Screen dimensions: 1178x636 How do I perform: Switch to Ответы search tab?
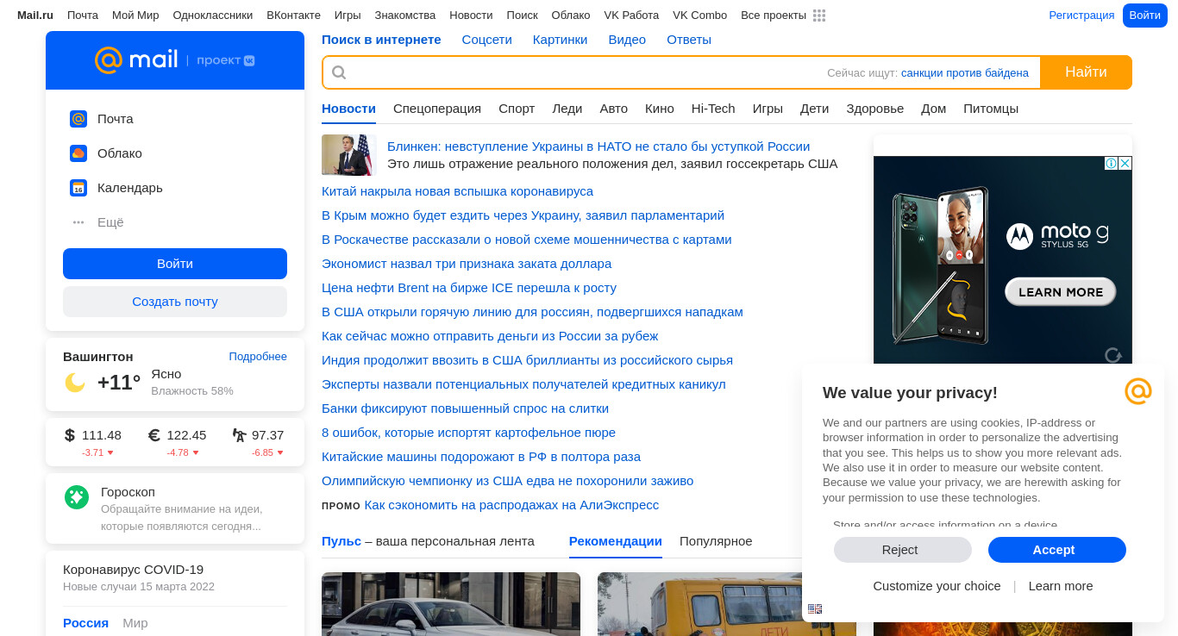tap(689, 40)
